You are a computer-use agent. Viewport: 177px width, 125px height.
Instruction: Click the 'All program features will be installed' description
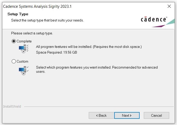[89, 47]
